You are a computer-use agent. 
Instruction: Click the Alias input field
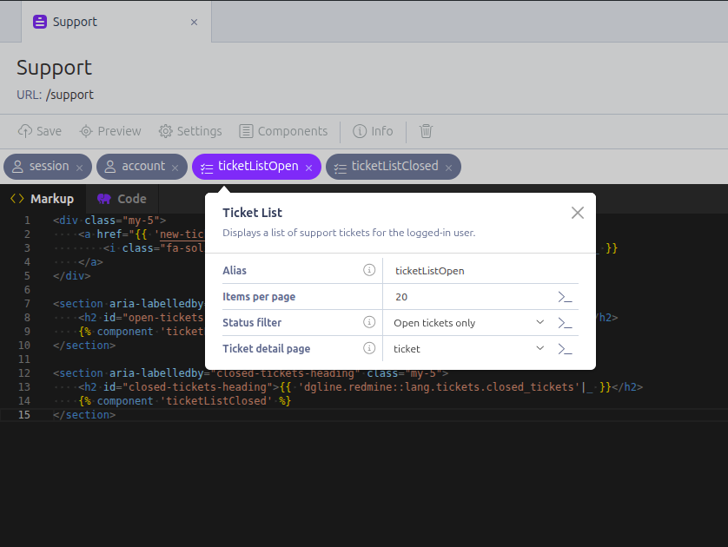pyautogui.click(x=478, y=271)
